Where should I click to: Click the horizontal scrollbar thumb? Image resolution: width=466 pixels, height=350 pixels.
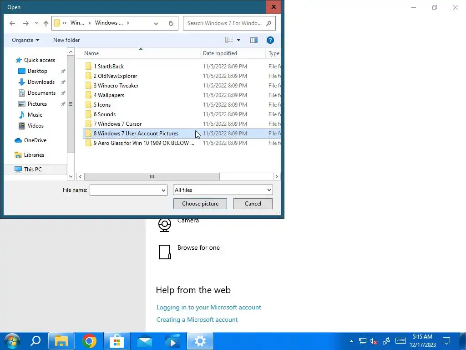(152, 176)
